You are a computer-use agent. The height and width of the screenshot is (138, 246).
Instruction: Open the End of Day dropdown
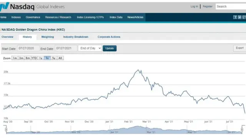[90, 48]
